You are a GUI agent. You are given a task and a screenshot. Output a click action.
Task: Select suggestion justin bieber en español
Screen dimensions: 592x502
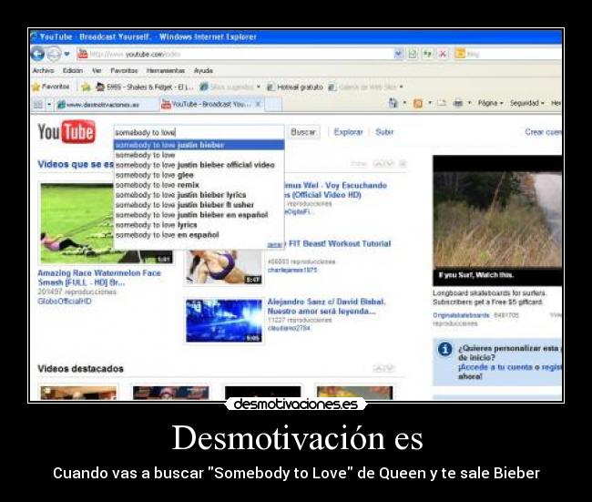199,215
